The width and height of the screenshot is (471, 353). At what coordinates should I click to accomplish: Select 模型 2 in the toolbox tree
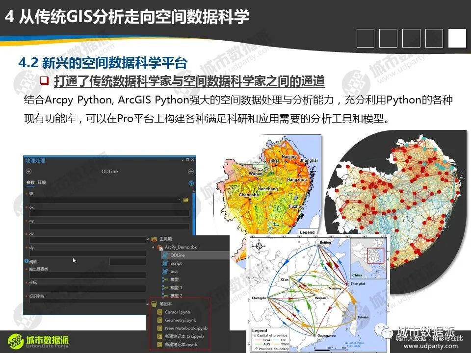click(x=176, y=296)
